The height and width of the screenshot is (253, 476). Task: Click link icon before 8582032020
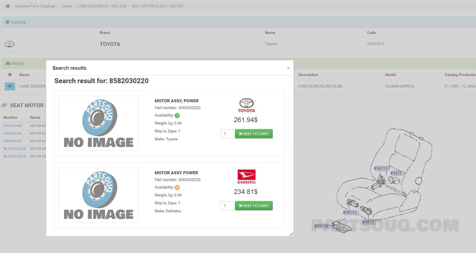pyautogui.click(x=5, y=149)
